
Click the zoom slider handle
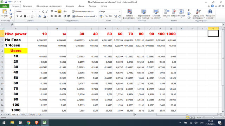pyautogui.click(x=213, y=118)
